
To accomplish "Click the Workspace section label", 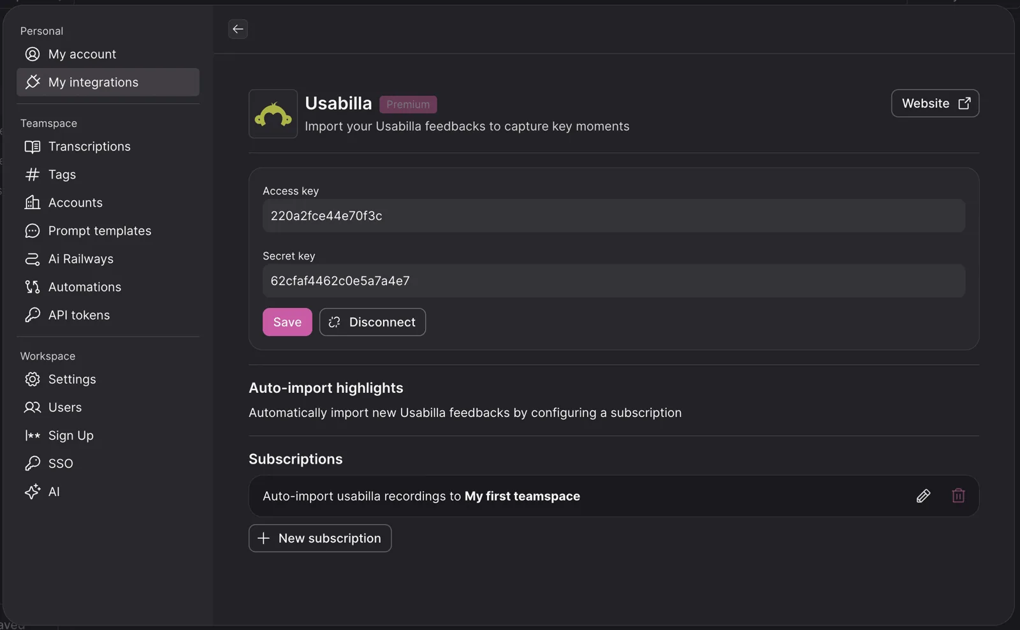I will pos(48,356).
